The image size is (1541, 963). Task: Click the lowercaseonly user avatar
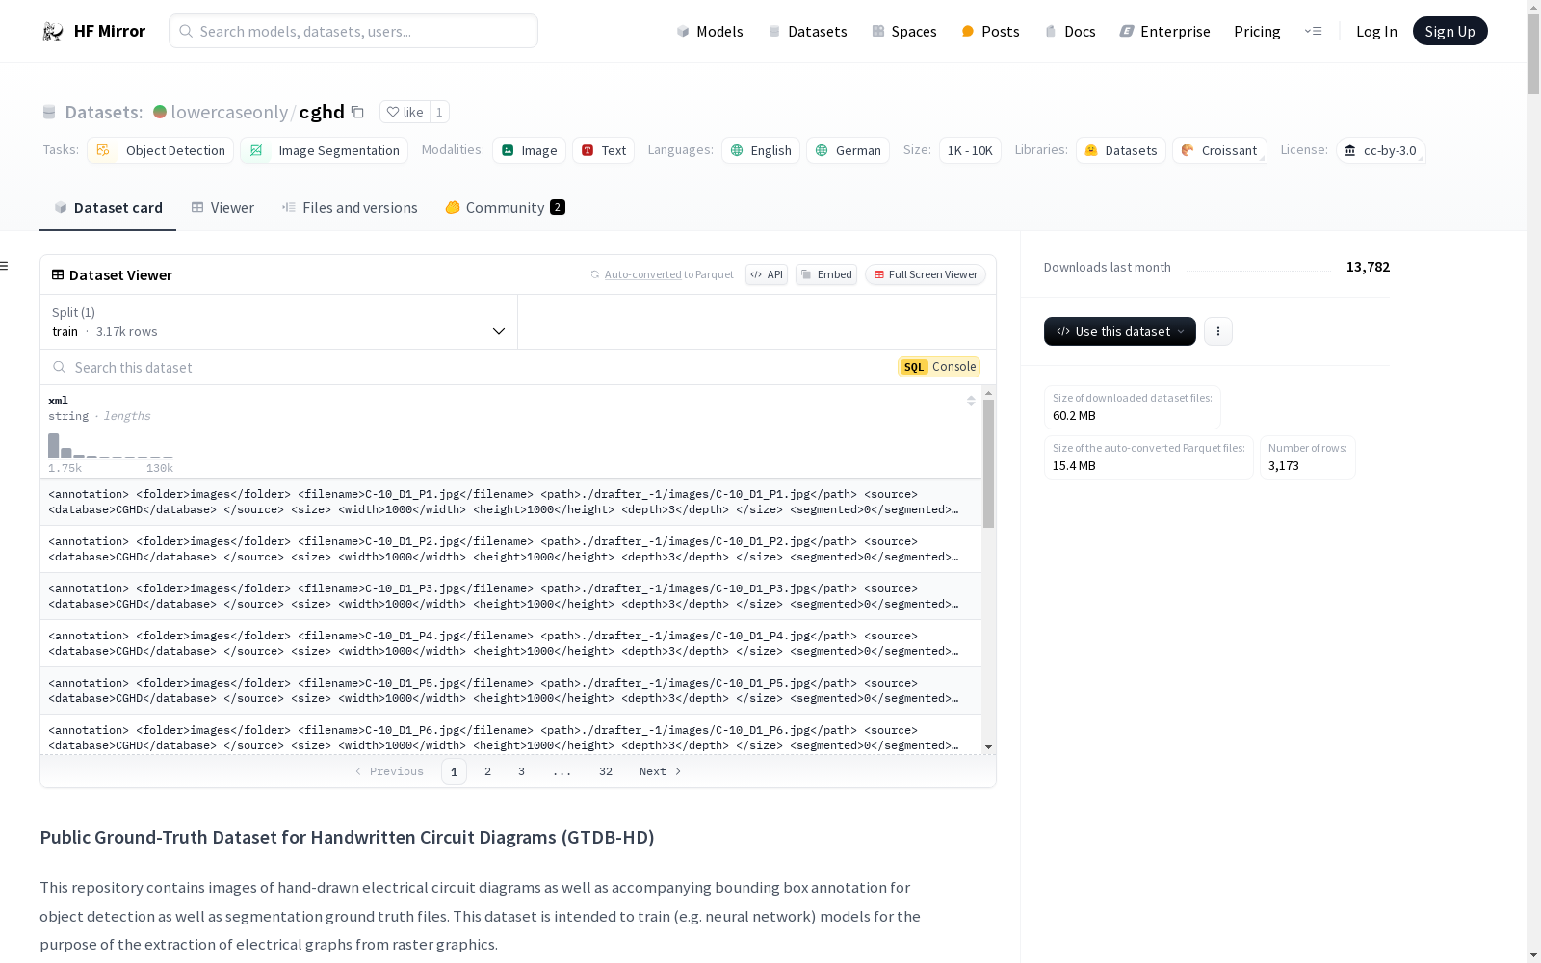point(160,112)
